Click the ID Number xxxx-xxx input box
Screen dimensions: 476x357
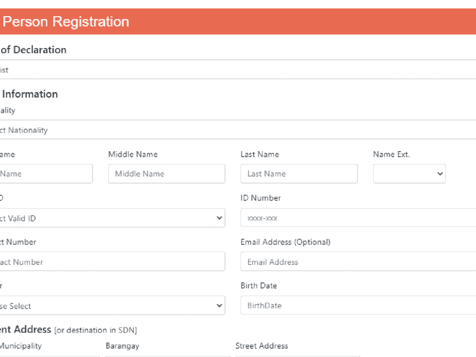click(357, 218)
